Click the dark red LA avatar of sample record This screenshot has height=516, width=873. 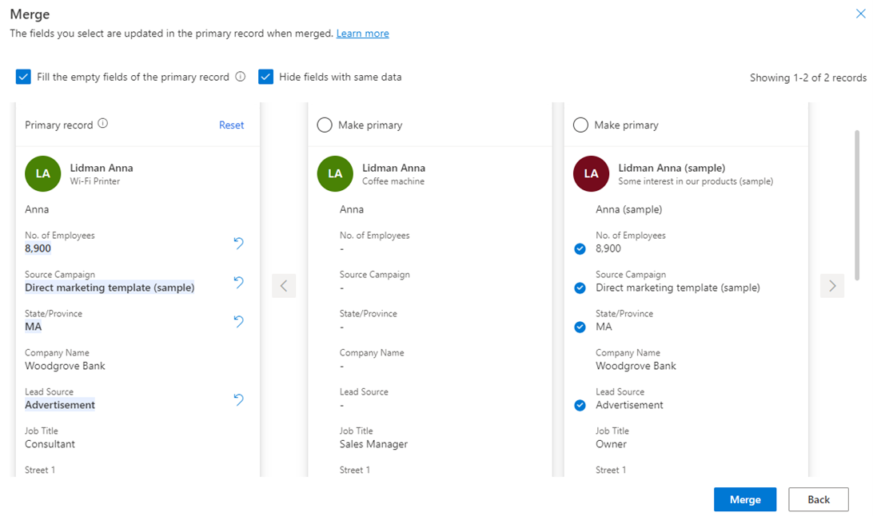pos(592,173)
